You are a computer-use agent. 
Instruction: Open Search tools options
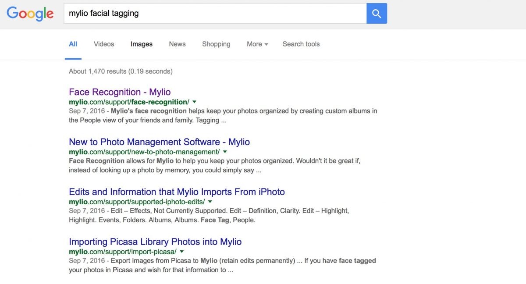301,44
